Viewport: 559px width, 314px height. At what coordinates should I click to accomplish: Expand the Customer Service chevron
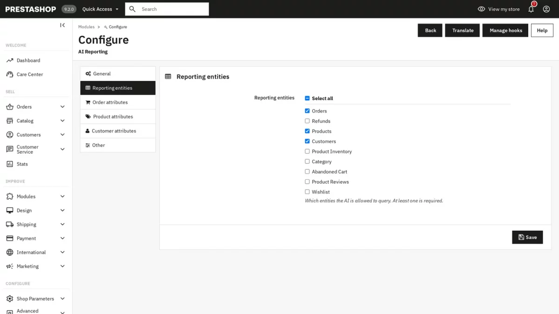tap(62, 149)
